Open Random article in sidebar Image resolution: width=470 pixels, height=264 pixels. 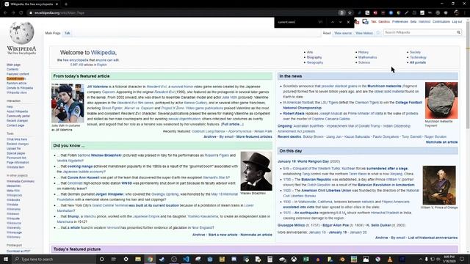(16, 83)
